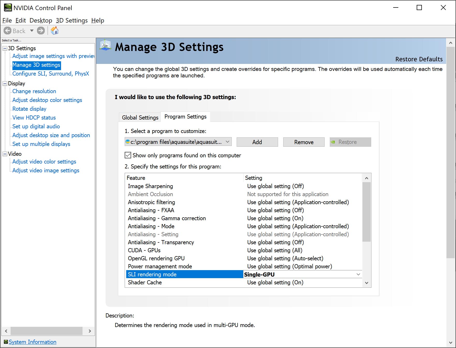Open the Back history dropdown arrow
456x348 pixels.
32,31
